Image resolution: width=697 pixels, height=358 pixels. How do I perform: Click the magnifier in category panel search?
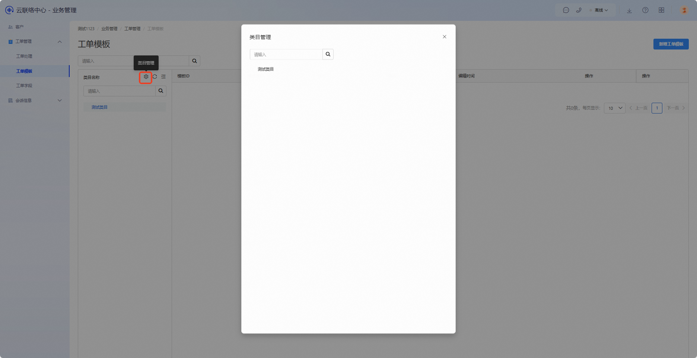click(160, 91)
